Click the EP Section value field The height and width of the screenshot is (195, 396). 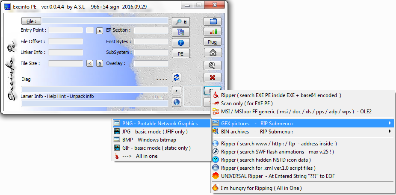pos(151,30)
